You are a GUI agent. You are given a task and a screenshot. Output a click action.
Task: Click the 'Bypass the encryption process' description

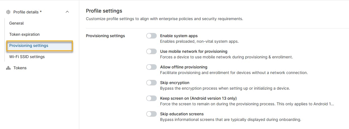point(225,88)
